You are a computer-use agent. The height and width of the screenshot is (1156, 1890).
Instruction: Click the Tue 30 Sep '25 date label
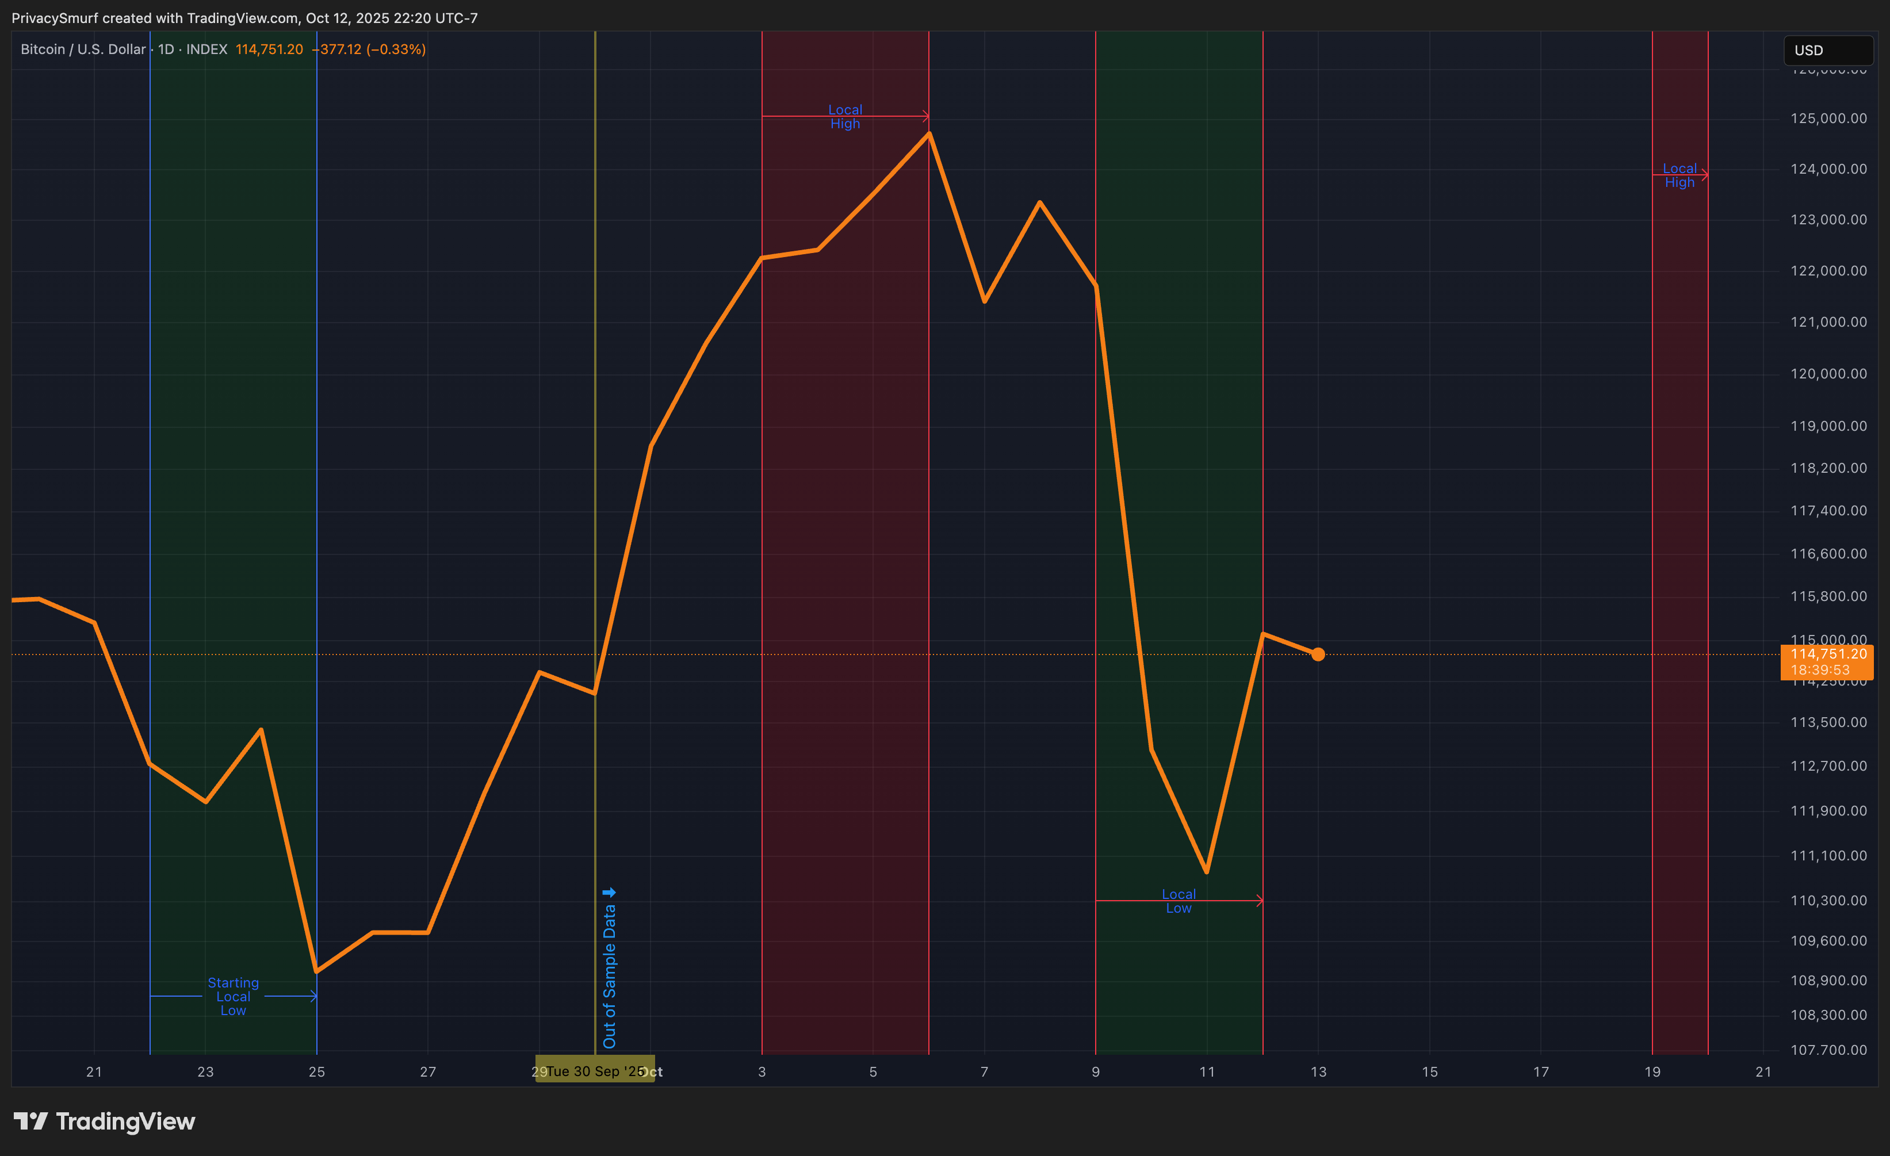pyautogui.click(x=595, y=1071)
